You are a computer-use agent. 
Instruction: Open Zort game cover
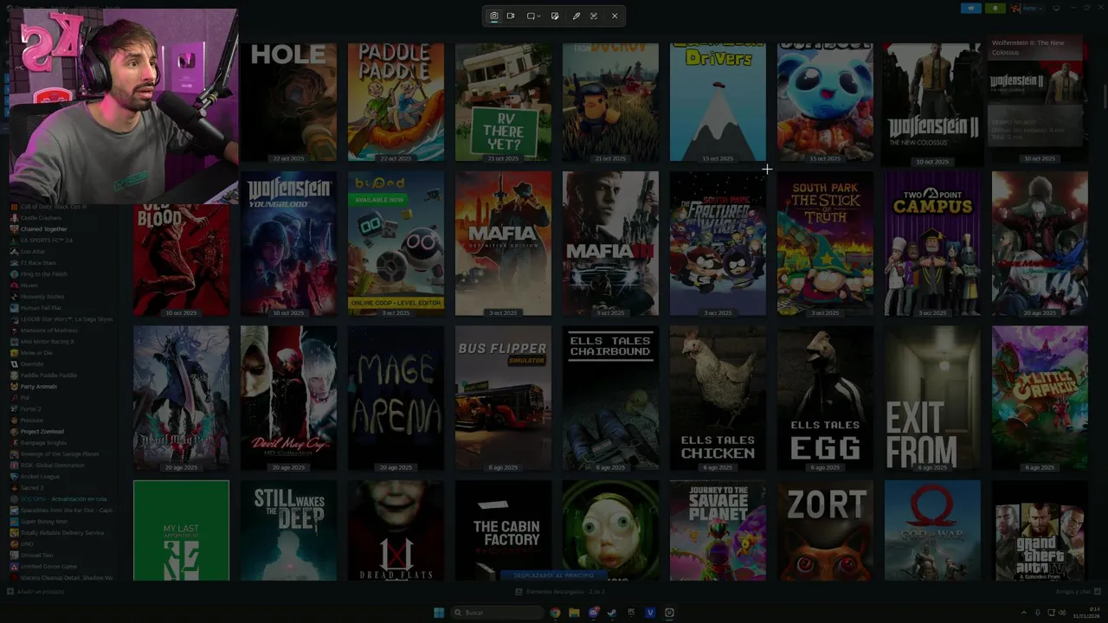pyautogui.click(x=825, y=530)
